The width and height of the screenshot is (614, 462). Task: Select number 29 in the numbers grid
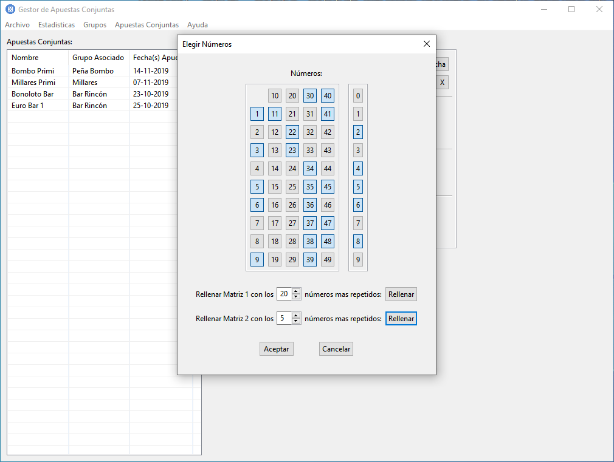(x=292, y=259)
